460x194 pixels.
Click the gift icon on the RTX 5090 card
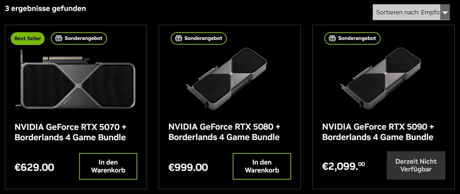pos(332,38)
